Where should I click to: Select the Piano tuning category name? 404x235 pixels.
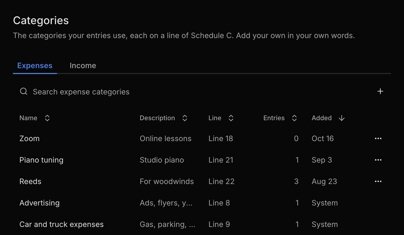click(41, 160)
